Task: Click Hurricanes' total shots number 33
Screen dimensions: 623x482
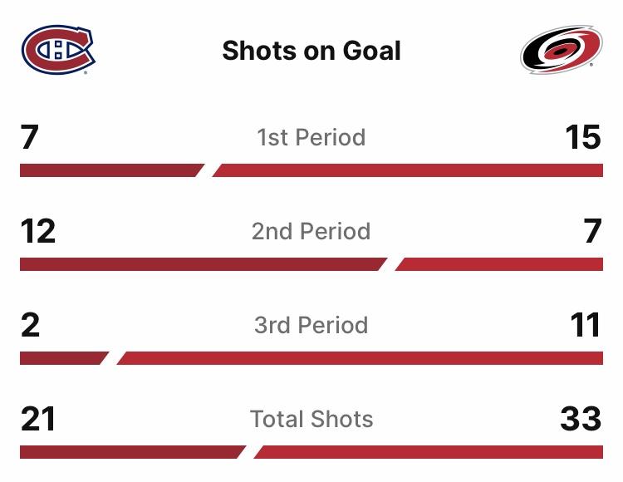Action: (x=581, y=419)
